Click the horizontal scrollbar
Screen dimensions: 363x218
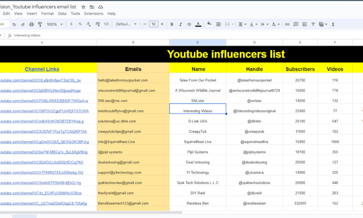click(91, 212)
